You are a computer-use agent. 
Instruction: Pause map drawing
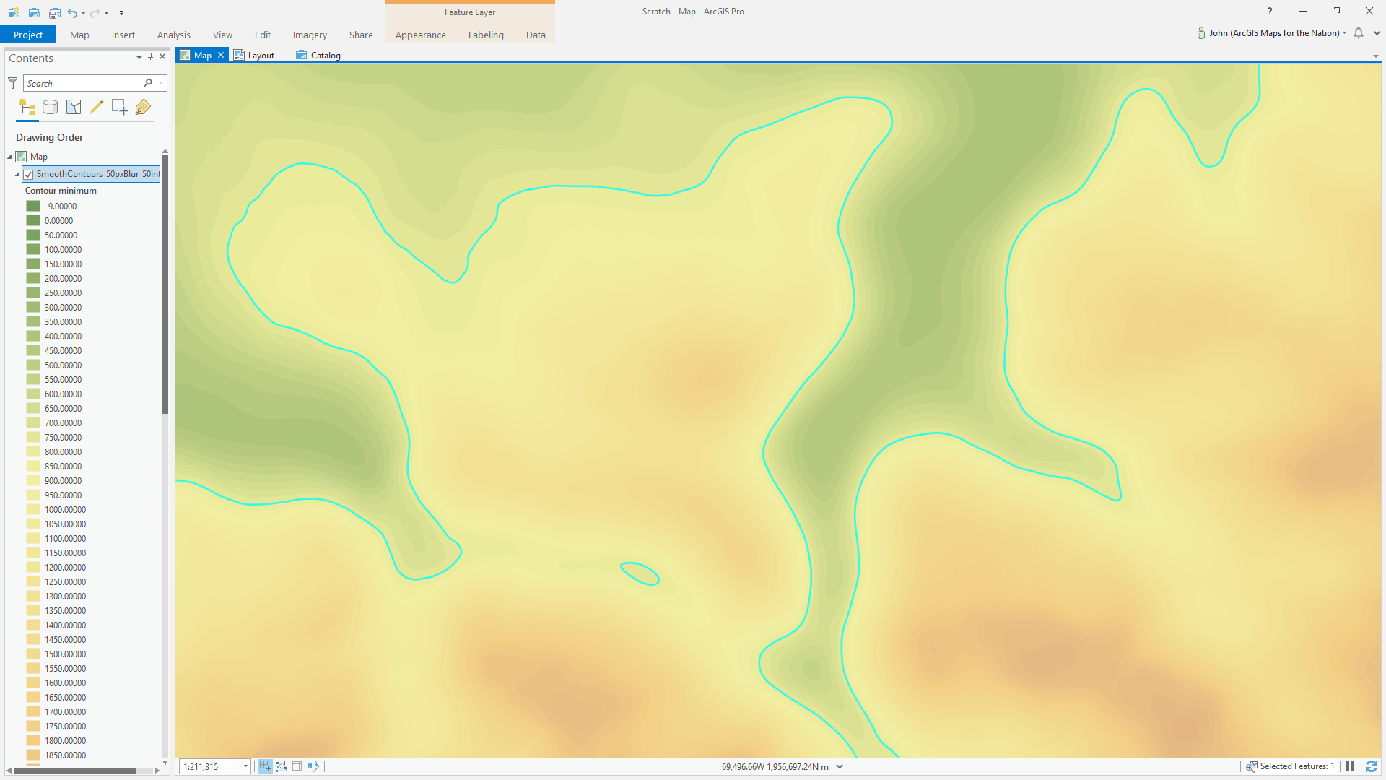click(1350, 766)
